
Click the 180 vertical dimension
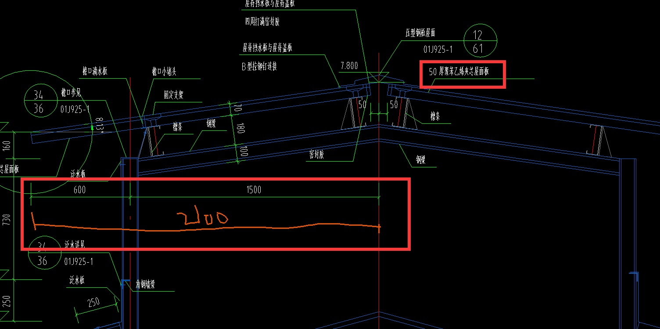[x=240, y=128]
